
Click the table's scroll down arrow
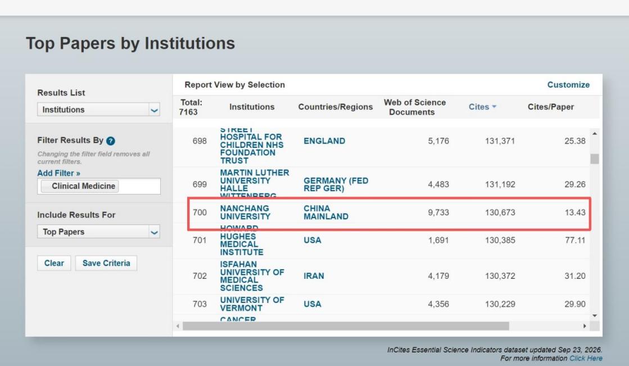595,316
